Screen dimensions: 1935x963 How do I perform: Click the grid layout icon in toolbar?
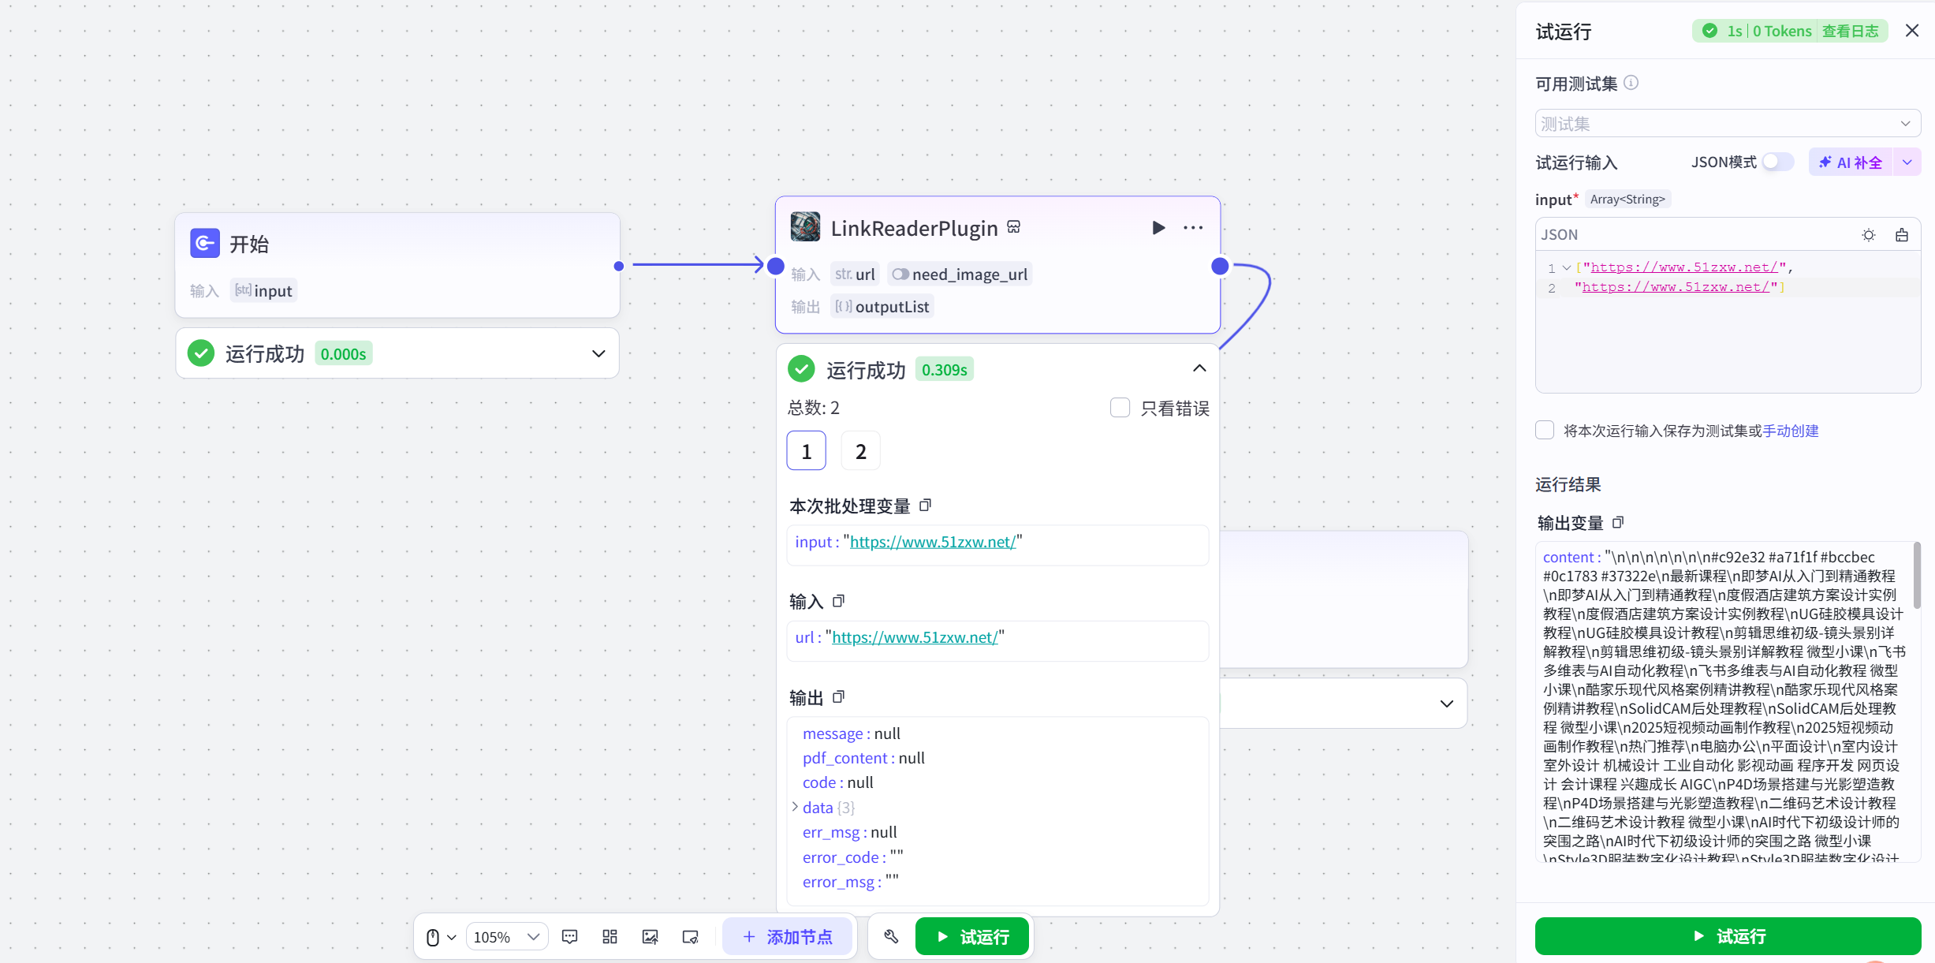coord(610,937)
